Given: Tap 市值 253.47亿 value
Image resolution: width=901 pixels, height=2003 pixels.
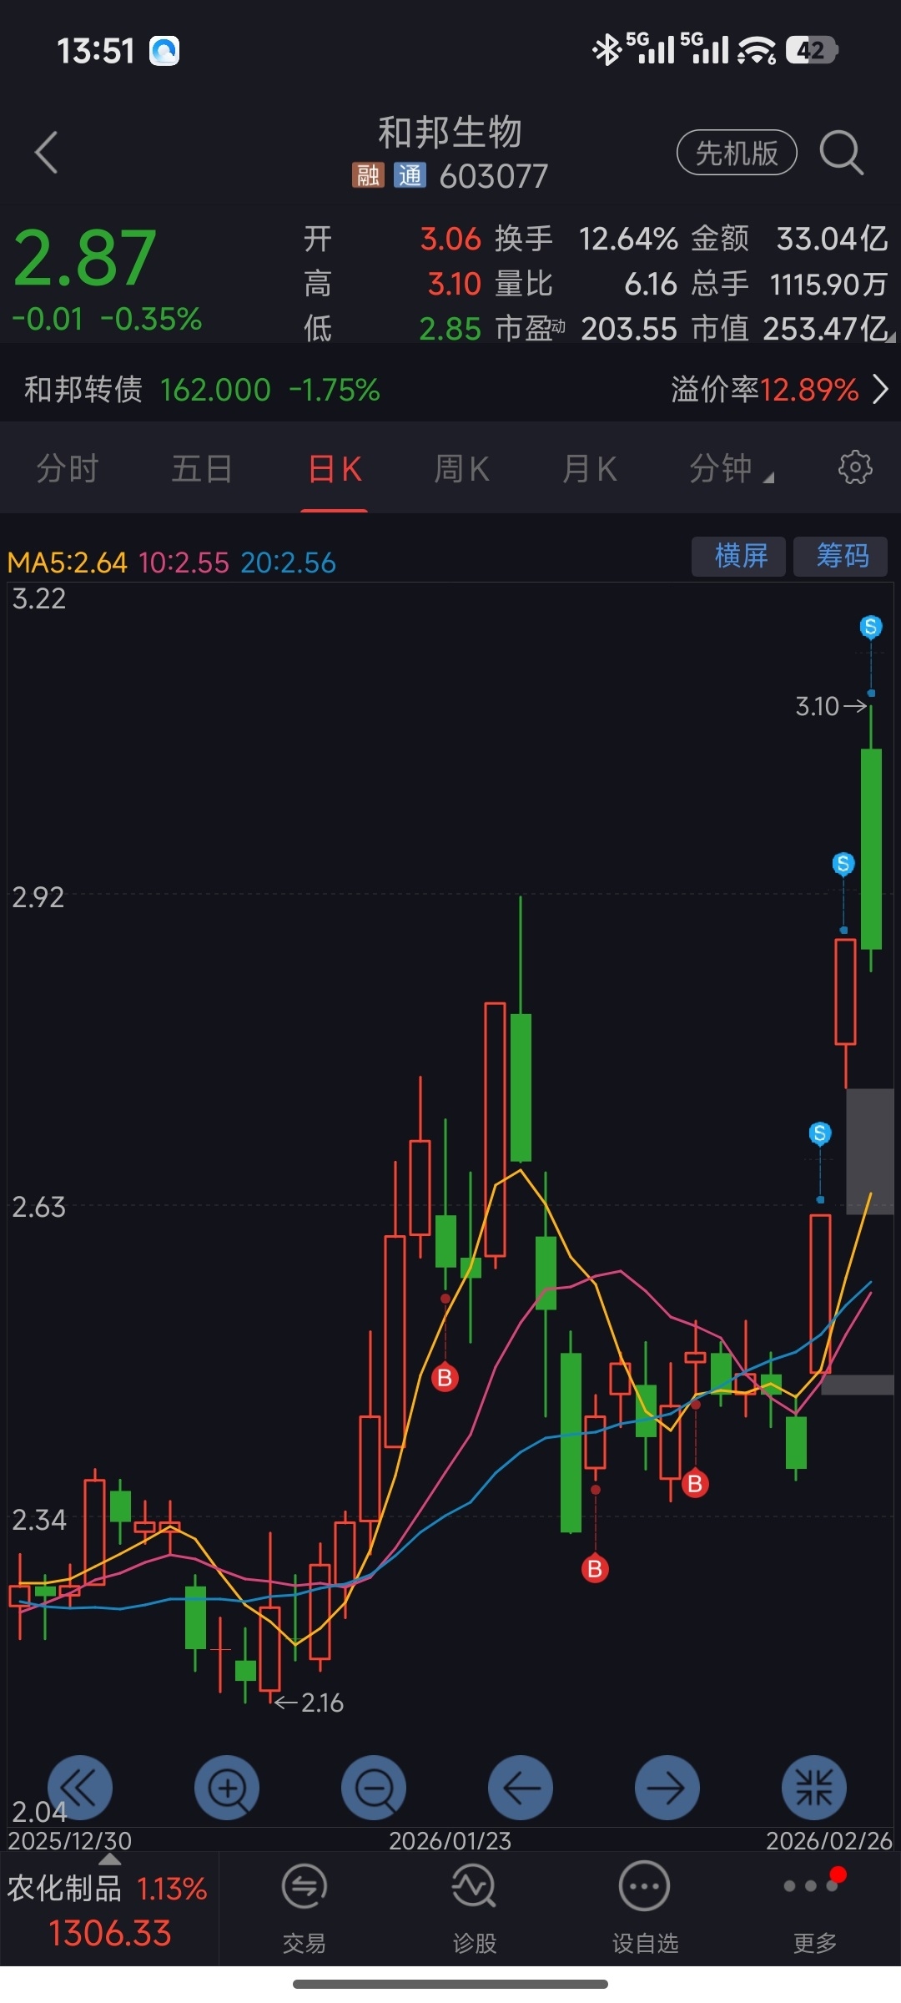Looking at the screenshot, I should [825, 329].
